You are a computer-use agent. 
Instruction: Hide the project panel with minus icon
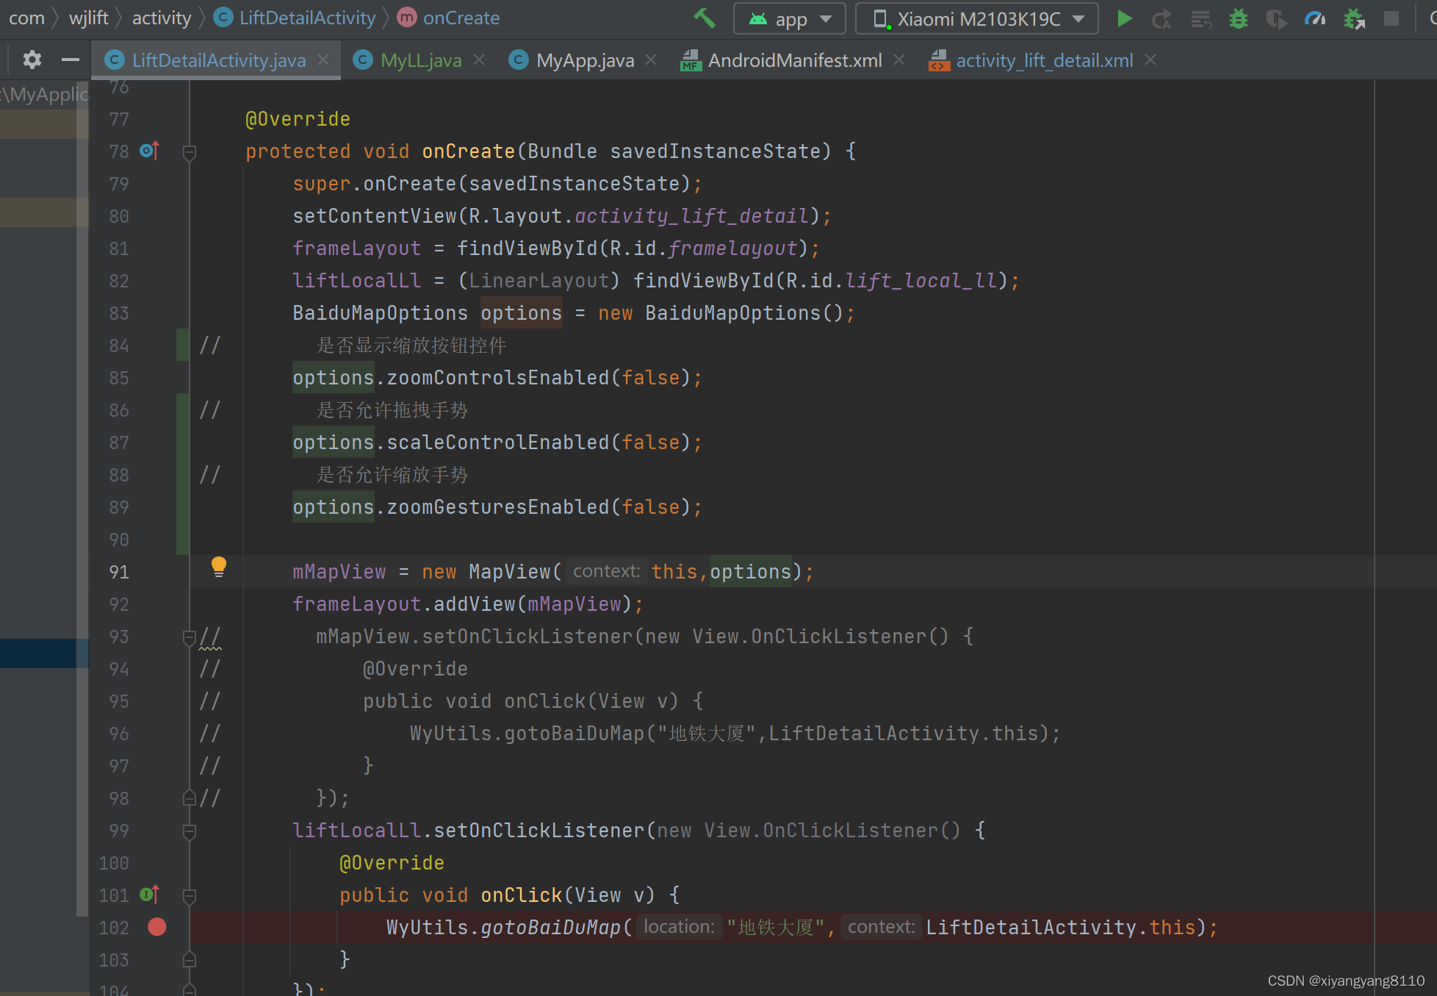point(71,60)
